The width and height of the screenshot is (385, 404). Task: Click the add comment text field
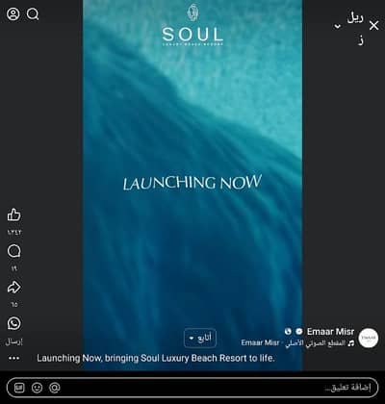click(x=192, y=388)
